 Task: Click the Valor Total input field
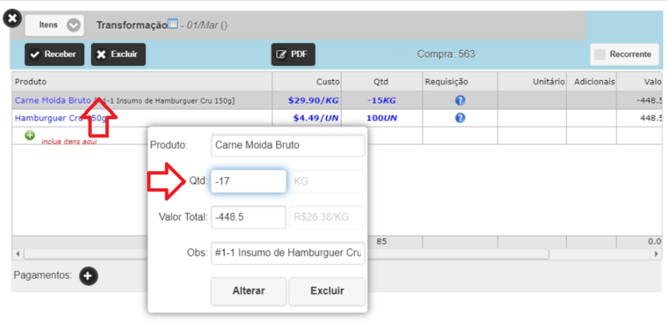tap(248, 217)
